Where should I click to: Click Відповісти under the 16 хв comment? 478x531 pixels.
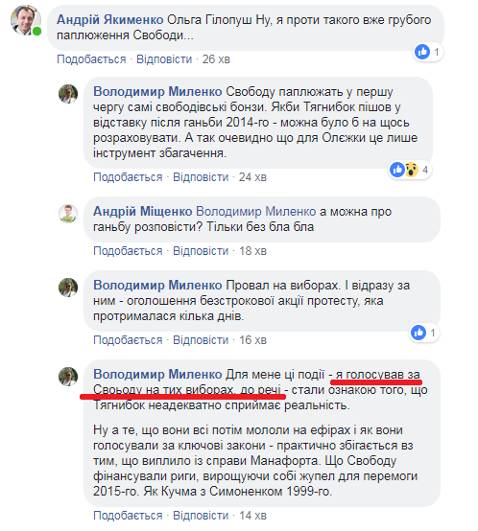click(201, 340)
